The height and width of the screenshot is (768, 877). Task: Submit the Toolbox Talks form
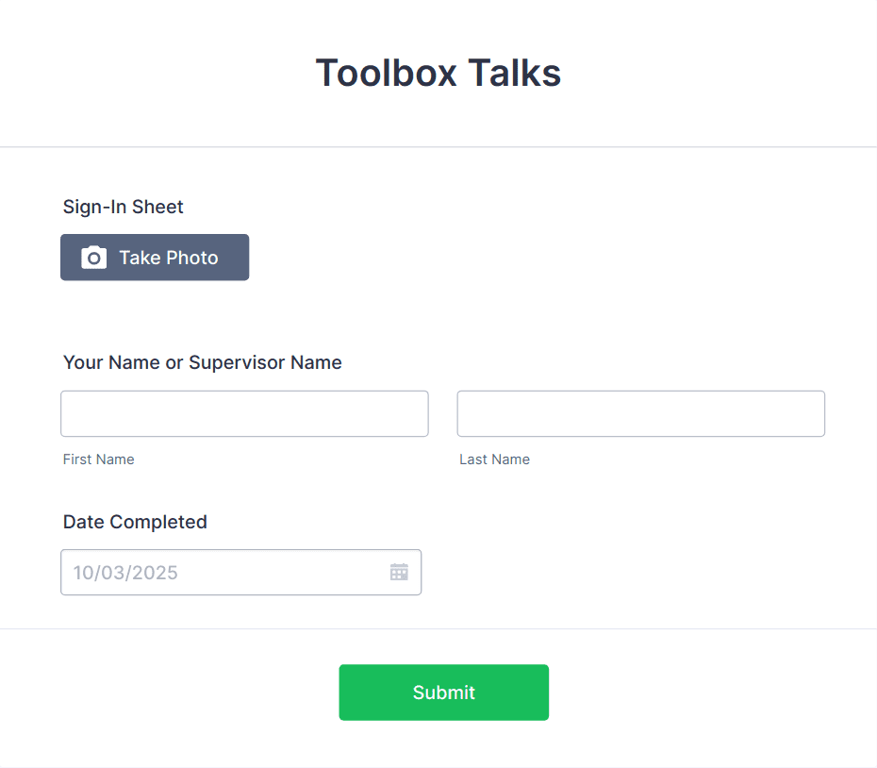pyautogui.click(x=443, y=692)
